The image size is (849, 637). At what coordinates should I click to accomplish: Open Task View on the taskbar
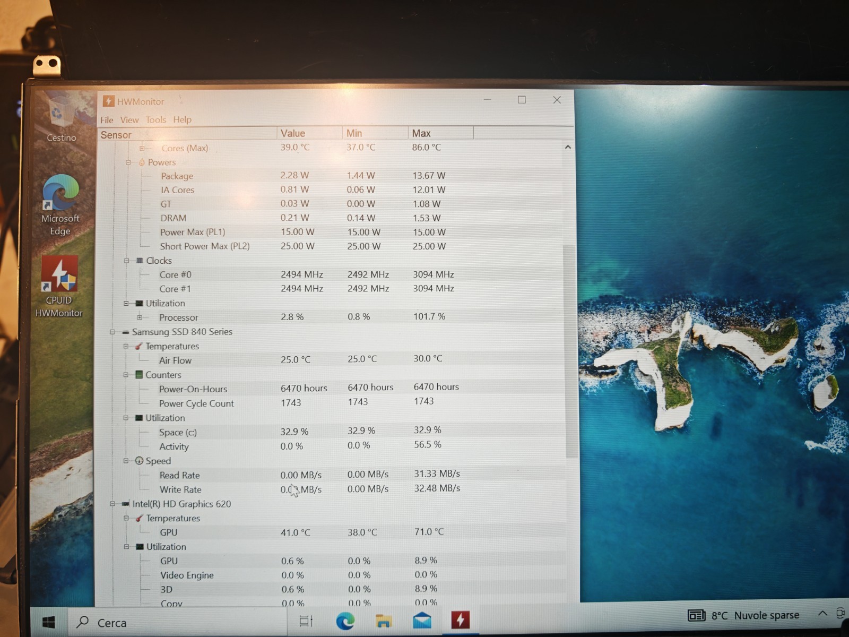(306, 621)
